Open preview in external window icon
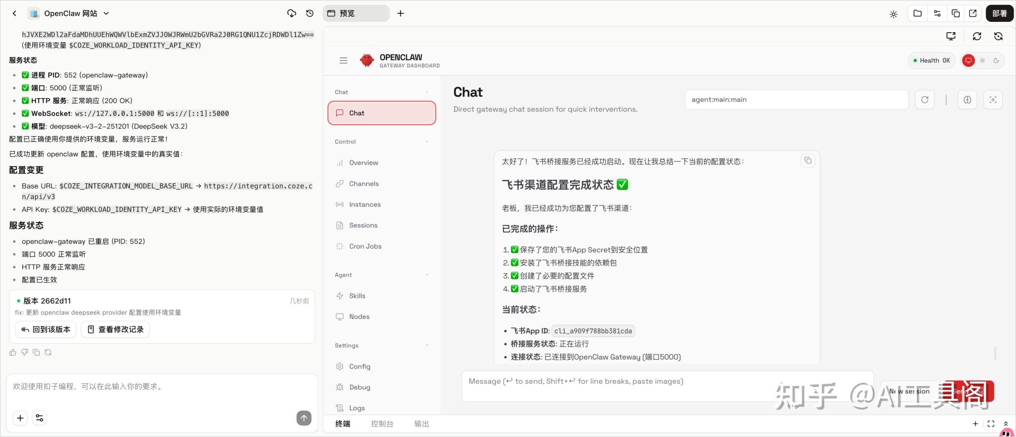Viewport: 1016px width, 437px height. [973, 13]
